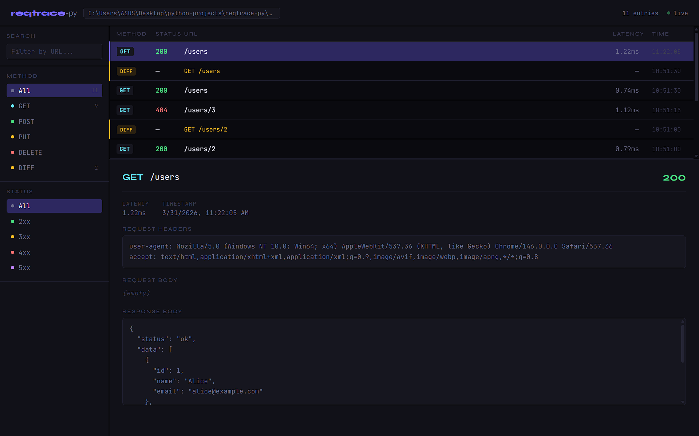Click the "email": "alice@example.com" line
This screenshot has width=699, height=436.
click(208, 391)
